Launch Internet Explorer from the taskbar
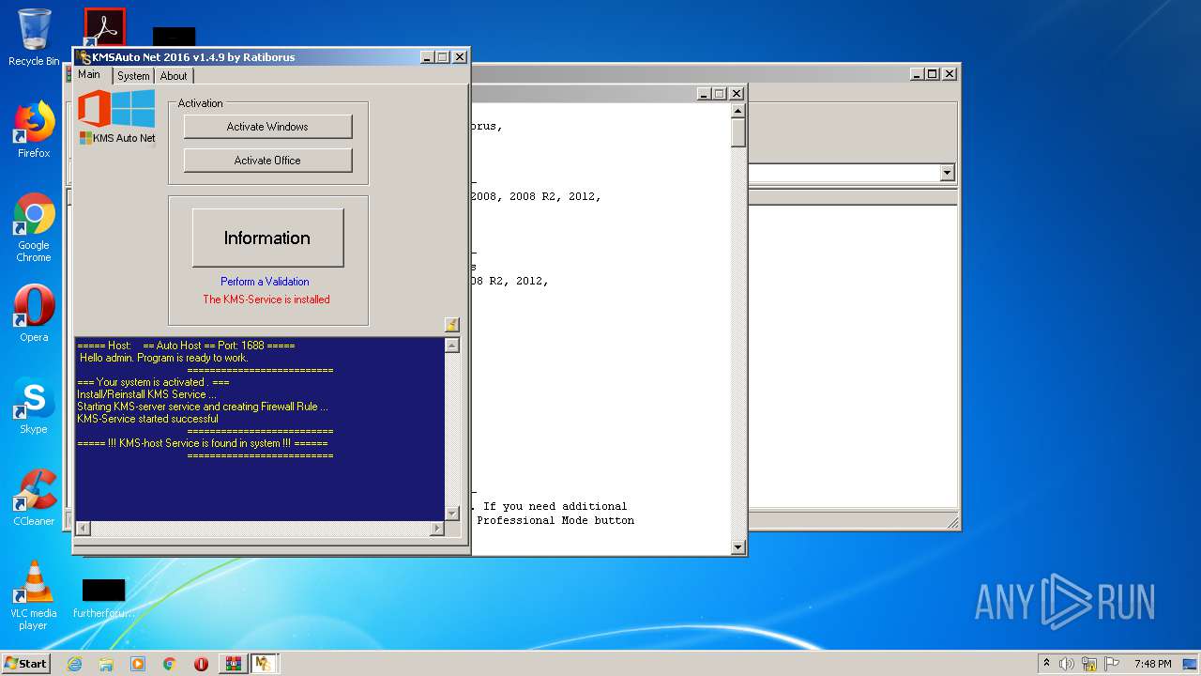The height and width of the screenshot is (676, 1201). coord(74,664)
